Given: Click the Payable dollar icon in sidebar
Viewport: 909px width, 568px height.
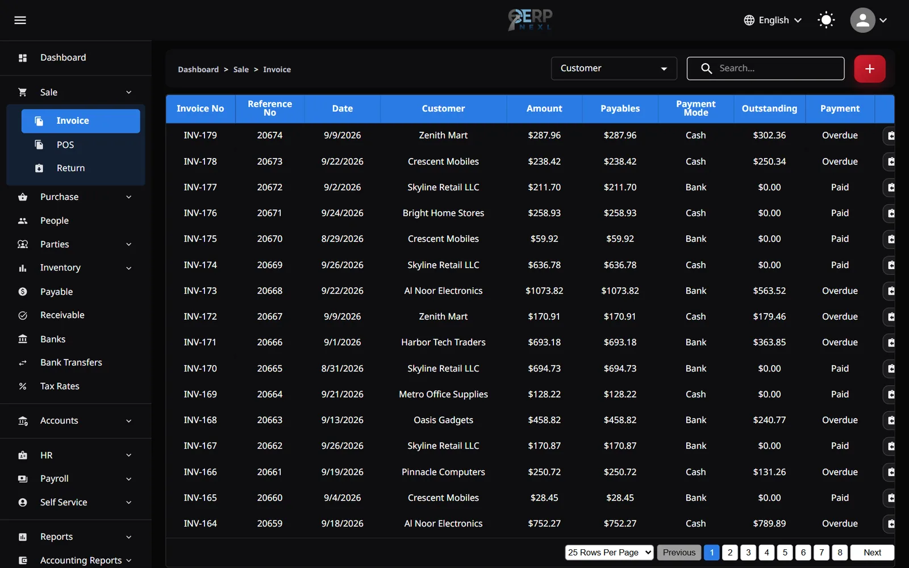Looking at the screenshot, I should pyautogui.click(x=23, y=292).
